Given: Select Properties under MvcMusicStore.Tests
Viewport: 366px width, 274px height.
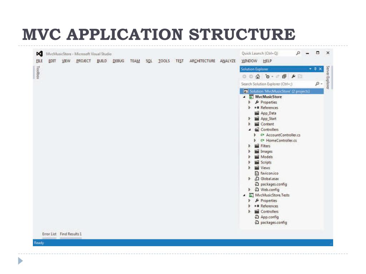Looking at the screenshot, I should [269, 201].
